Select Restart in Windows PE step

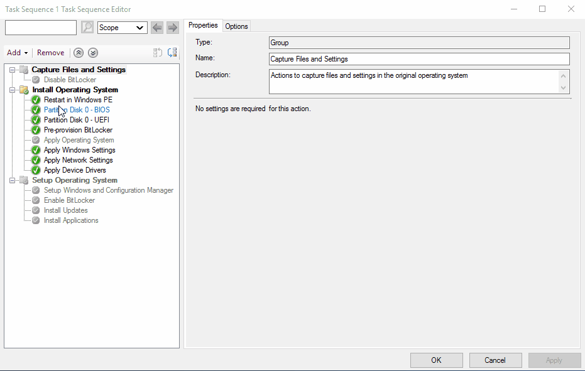pyautogui.click(x=78, y=100)
